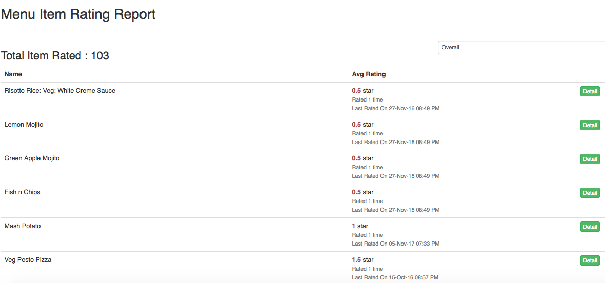Select Green Apple Mojito row name
Screen dimensions: 605x283
click(32, 158)
